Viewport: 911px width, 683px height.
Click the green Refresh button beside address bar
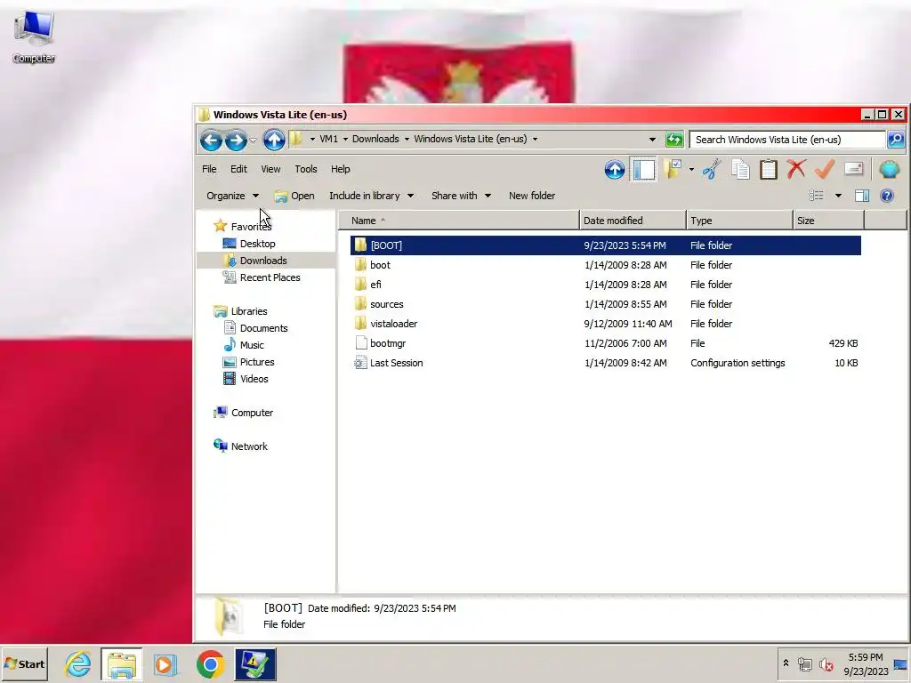(674, 140)
